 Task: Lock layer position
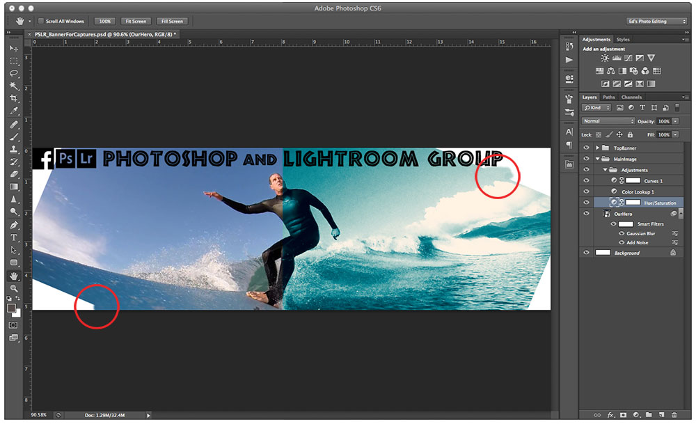click(x=619, y=134)
